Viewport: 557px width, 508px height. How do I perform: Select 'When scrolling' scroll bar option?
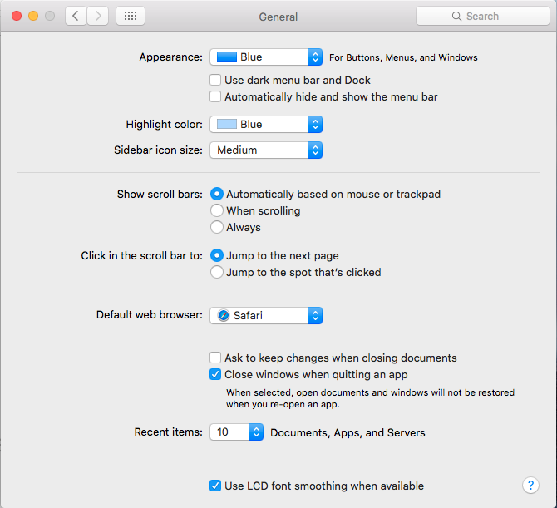(x=217, y=211)
